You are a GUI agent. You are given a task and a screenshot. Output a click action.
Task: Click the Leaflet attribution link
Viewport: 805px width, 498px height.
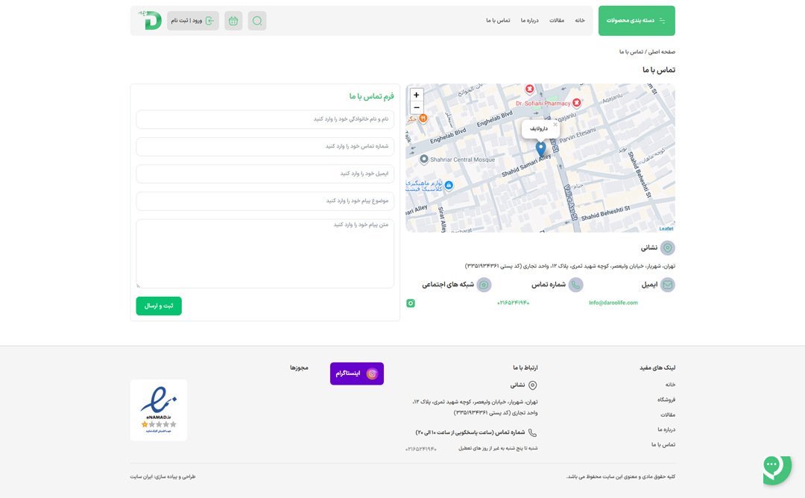(666, 228)
